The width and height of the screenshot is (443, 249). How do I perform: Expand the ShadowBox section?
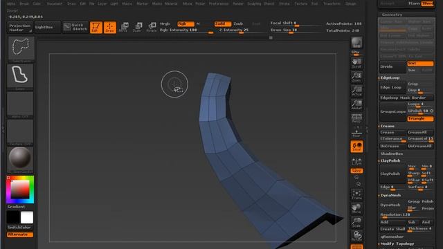pyautogui.click(x=392, y=154)
